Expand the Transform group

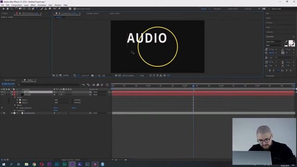pos(15,110)
